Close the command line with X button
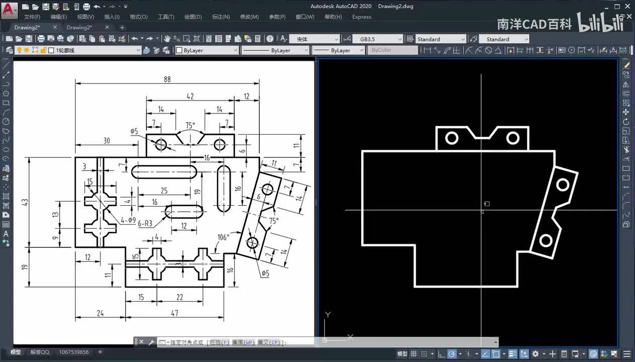 click(x=141, y=342)
